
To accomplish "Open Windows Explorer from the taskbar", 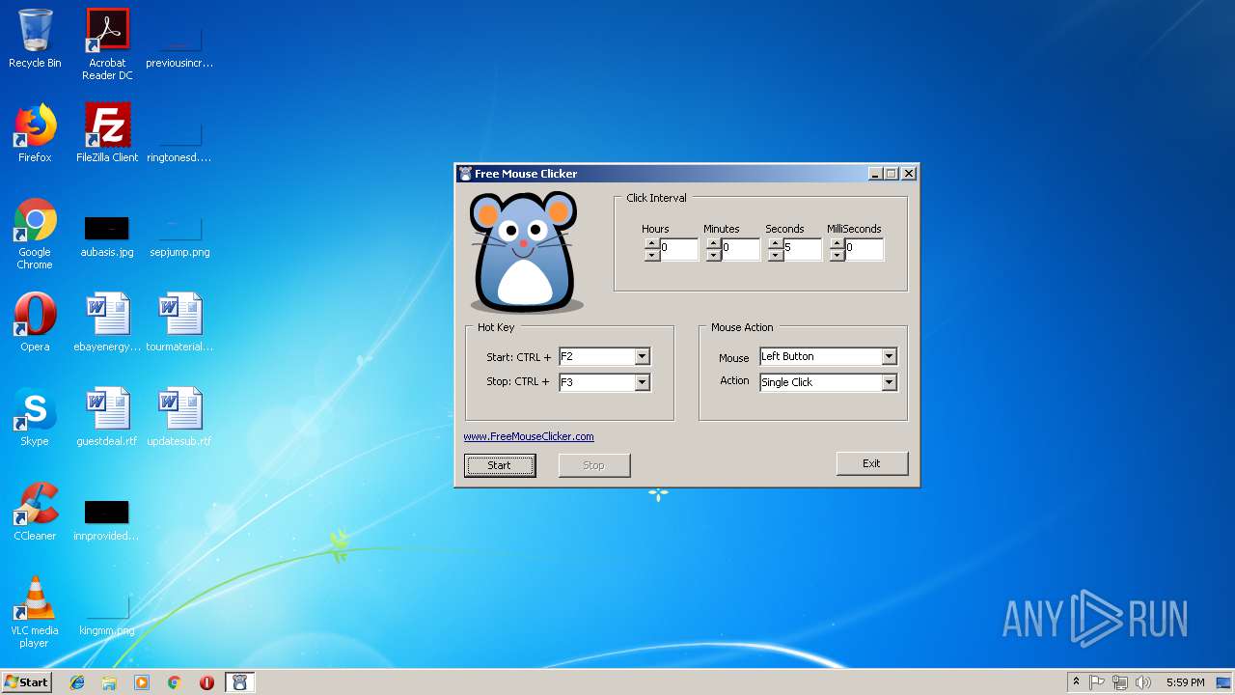I will (x=109, y=682).
